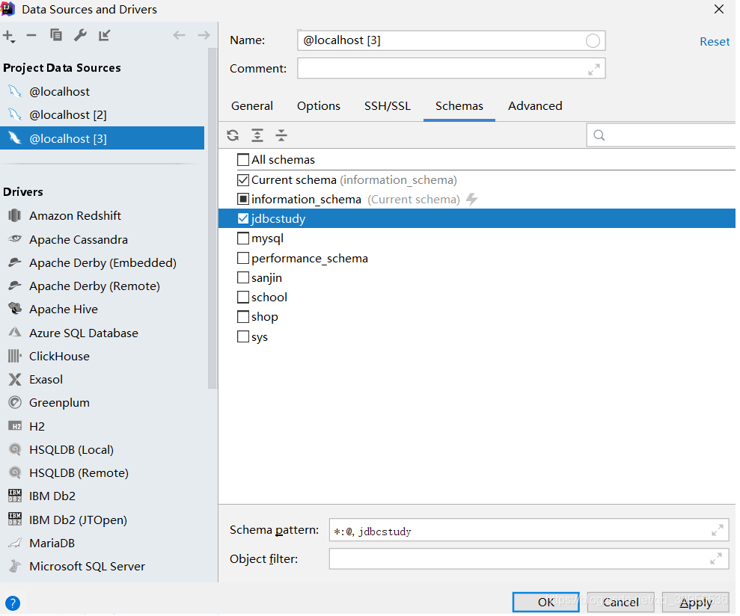Check the sanjin schema checkbox
740x616 pixels.
243,277
